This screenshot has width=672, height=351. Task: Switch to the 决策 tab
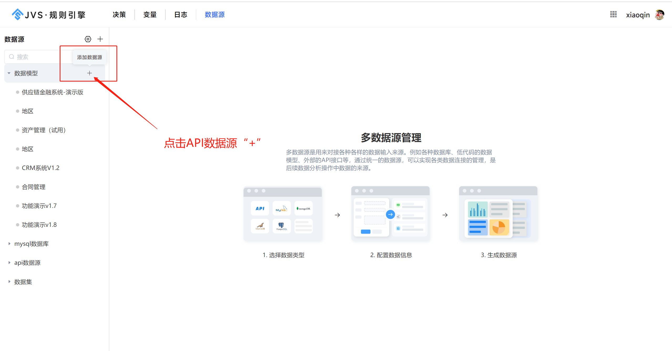click(x=119, y=14)
